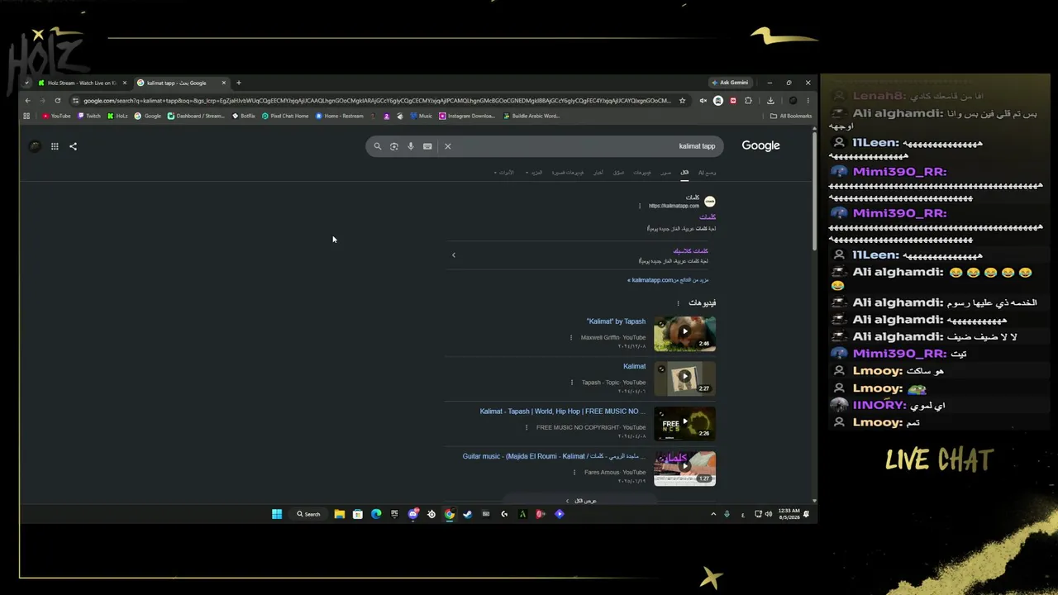Click the magnifier search icon in Google search box

pos(378,146)
